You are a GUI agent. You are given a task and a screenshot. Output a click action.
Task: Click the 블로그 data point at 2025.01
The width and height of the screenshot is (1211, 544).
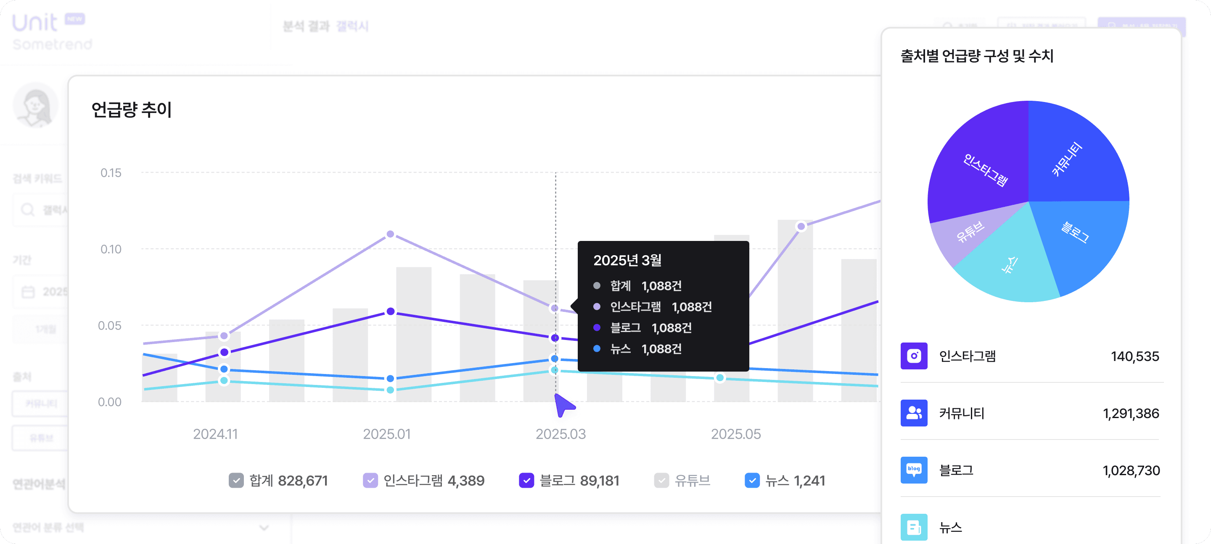390,311
